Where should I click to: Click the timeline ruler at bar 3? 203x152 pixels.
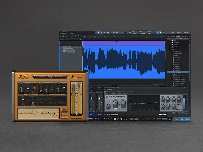pyautogui.click(x=114, y=36)
